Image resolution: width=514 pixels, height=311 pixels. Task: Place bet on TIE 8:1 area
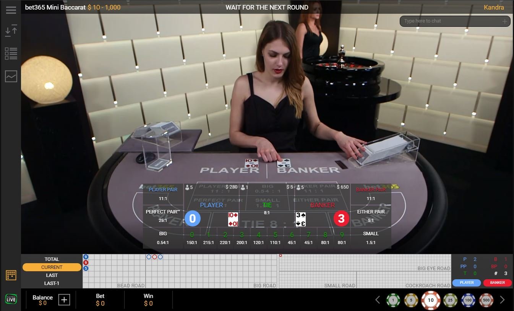pyautogui.click(x=267, y=205)
